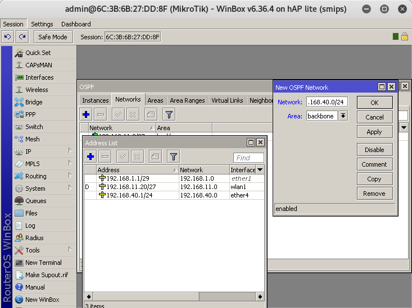Open the Dashboard menu
This screenshot has height=308, width=412.
coord(76,24)
